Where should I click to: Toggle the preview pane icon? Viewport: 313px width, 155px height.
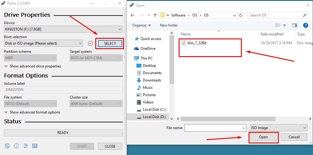[295, 25]
